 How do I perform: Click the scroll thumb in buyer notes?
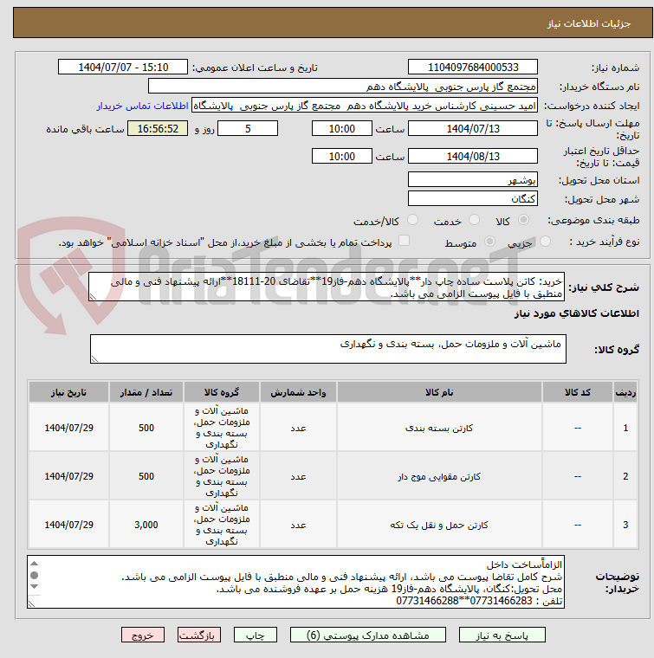(35, 575)
